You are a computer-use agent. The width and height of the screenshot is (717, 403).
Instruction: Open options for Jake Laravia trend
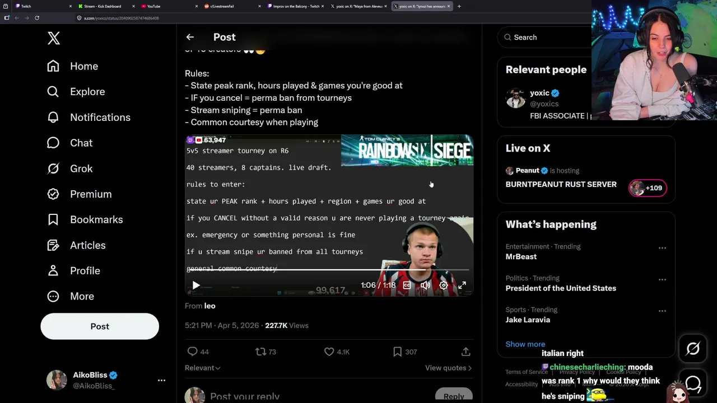point(662,311)
